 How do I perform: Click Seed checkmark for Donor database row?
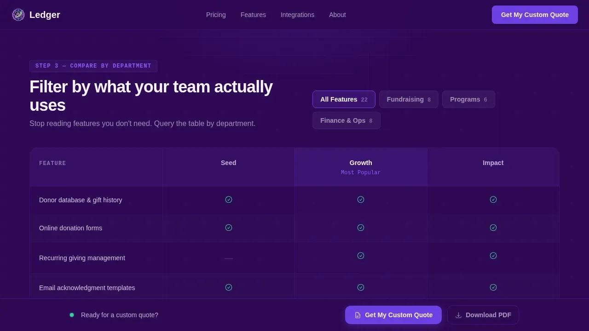point(229,200)
